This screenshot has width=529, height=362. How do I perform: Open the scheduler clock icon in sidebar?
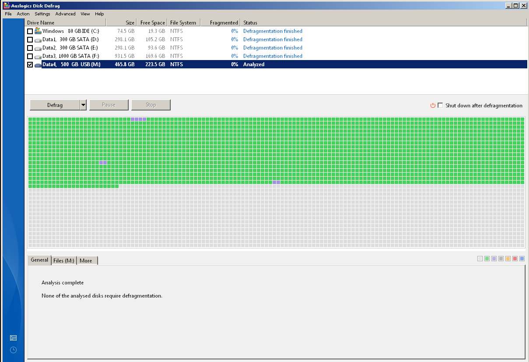pyautogui.click(x=13, y=350)
